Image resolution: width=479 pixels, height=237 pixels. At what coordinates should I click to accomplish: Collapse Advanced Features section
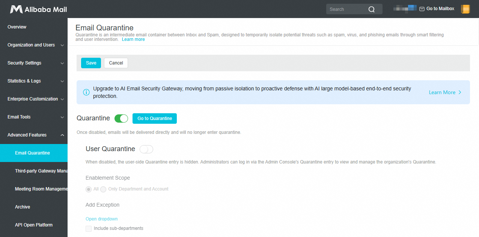pyautogui.click(x=34, y=135)
